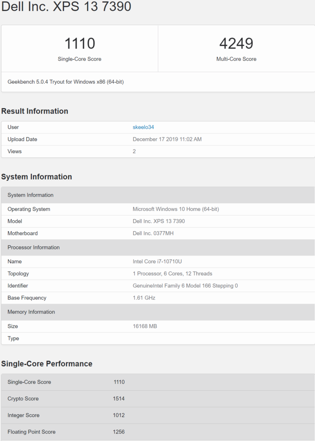Select the Result Information heading
This screenshot has height=441, width=315.
(x=35, y=111)
